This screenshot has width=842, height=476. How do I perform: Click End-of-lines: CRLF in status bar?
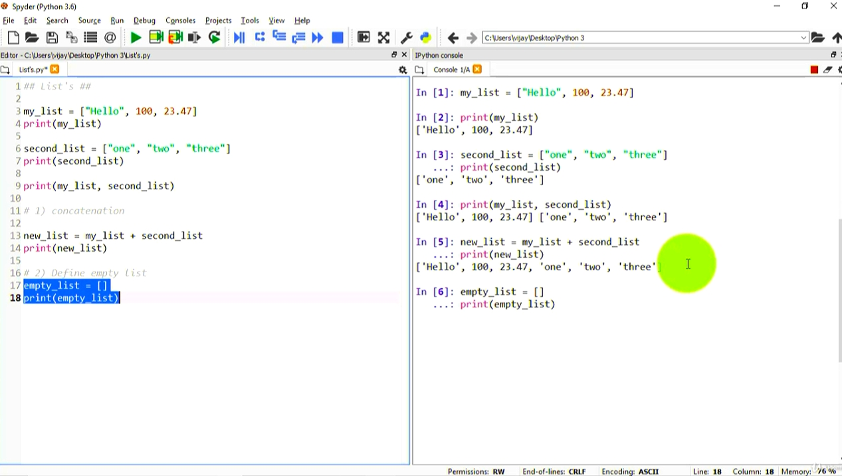pyautogui.click(x=554, y=471)
